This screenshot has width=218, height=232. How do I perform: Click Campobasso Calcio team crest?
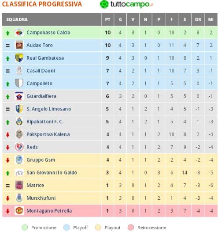point(19,33)
